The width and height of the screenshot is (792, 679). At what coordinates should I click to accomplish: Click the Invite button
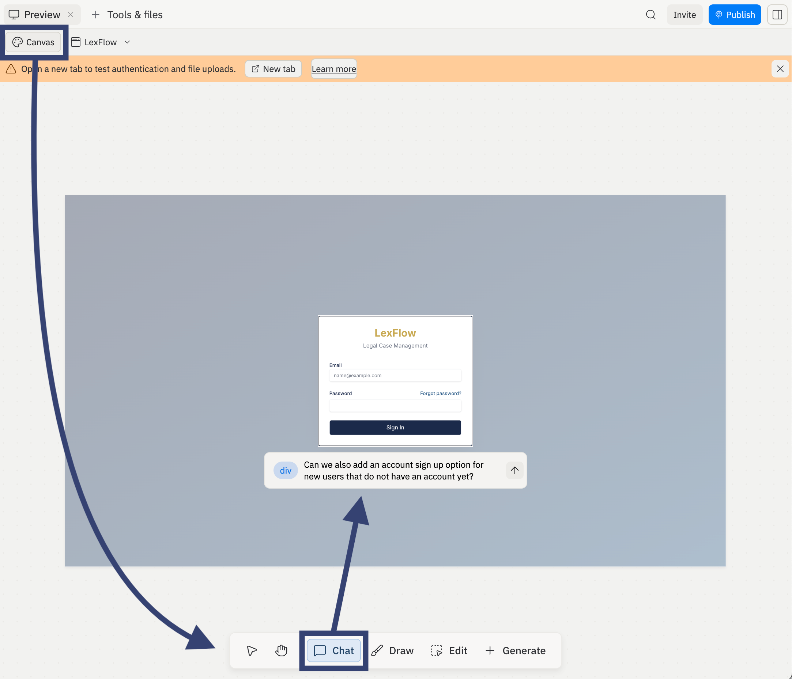684,15
